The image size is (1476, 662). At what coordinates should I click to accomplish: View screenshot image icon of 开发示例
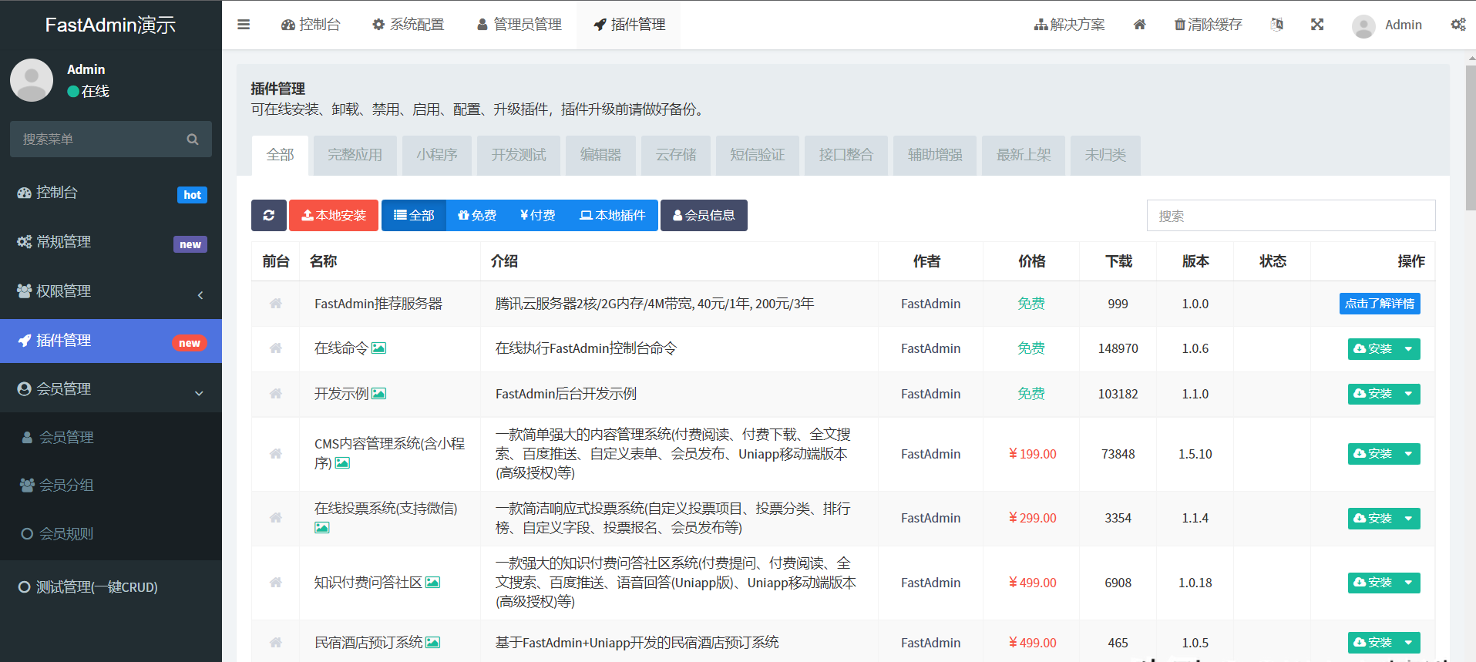378,394
